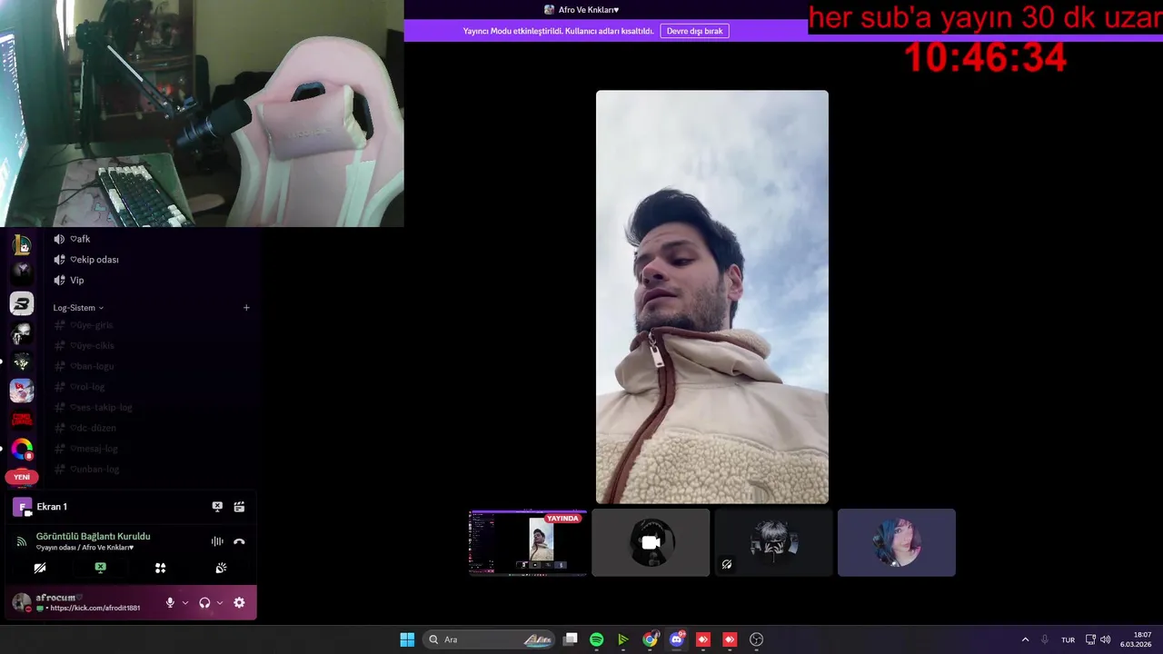Viewport: 1163px width, 654px height.
Task: Click Ekran 1 stream label
Action: coord(52,507)
